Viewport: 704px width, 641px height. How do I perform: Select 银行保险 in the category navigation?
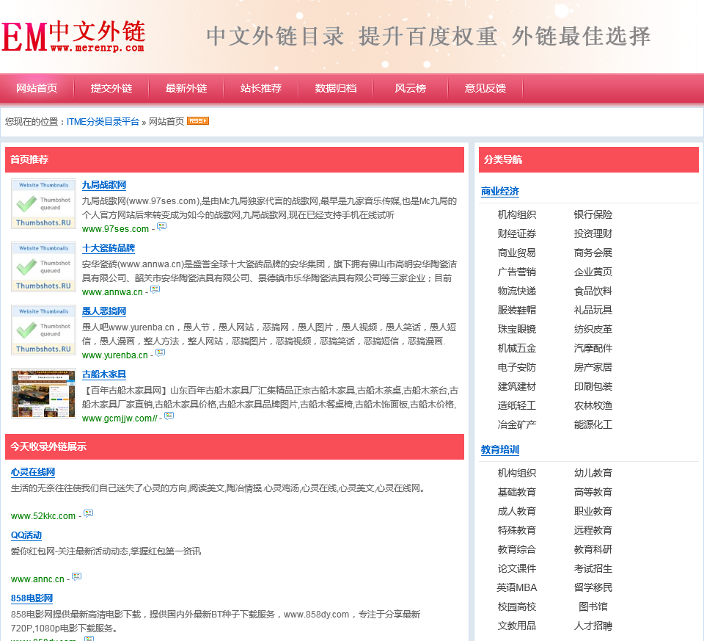(593, 215)
